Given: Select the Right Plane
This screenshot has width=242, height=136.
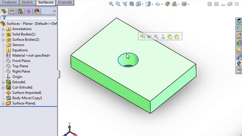Looking at the screenshot, I should pyautogui.click(x=21, y=71).
